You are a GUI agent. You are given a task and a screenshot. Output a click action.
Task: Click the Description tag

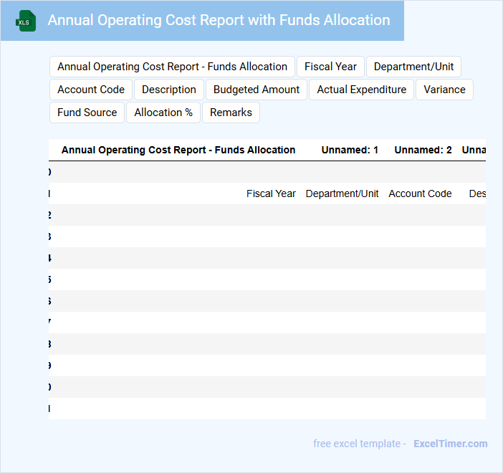169,90
